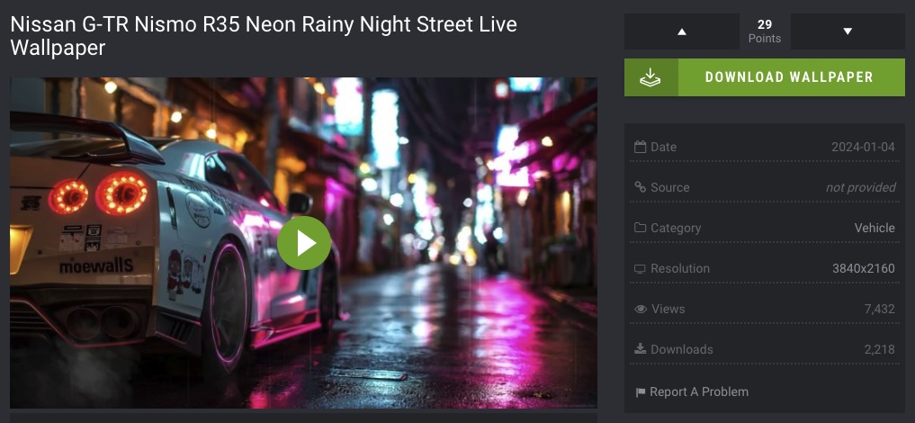Click the upvote arrow button
The height and width of the screenshot is (423, 915).
[682, 31]
